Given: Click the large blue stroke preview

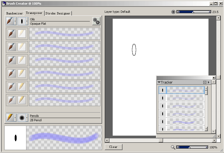Looking at the screenshot, I should coord(64,138).
